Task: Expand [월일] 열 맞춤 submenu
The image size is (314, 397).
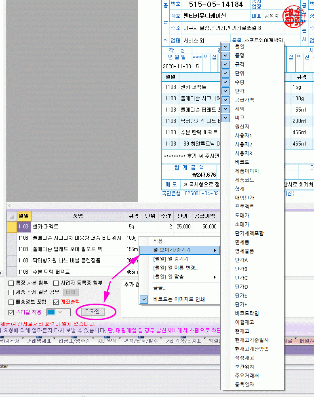Action: (180, 277)
